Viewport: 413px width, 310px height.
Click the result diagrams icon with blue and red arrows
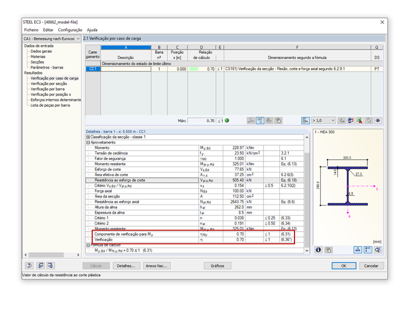[x=351, y=121]
